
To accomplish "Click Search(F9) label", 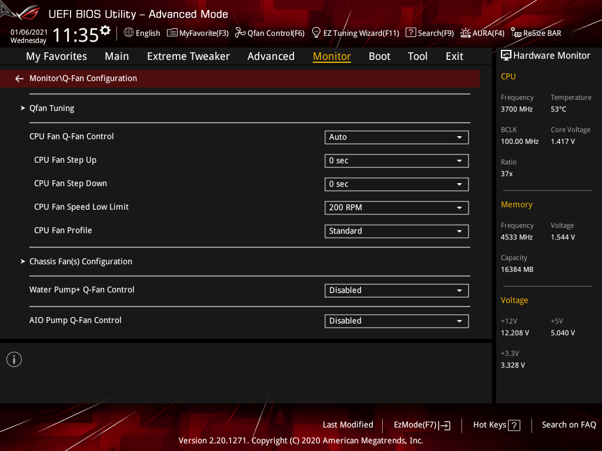I will click(436, 33).
